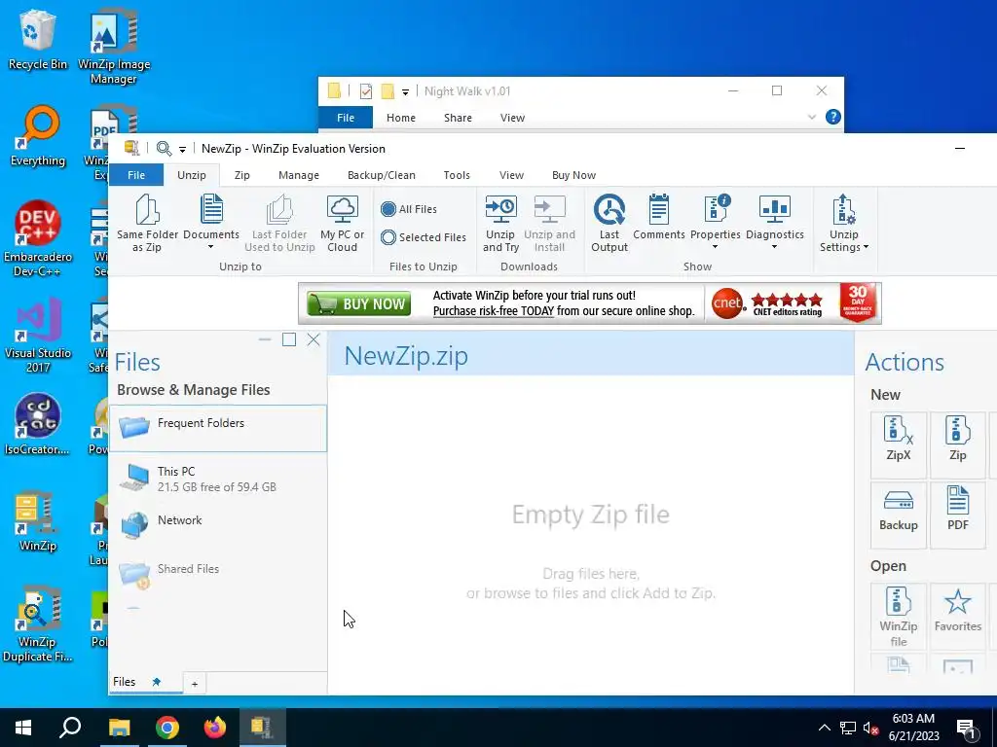The image size is (997, 747).
Task: Open the Night Walk window toolbar dropdown
Action: (x=405, y=92)
